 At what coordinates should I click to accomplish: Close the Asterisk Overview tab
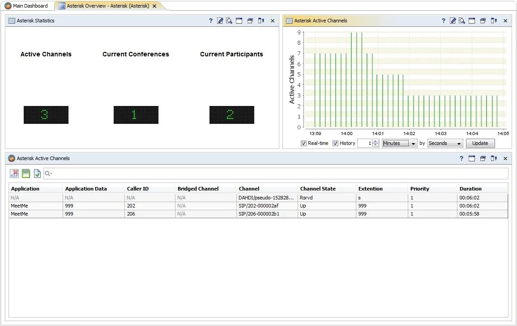[x=154, y=6]
